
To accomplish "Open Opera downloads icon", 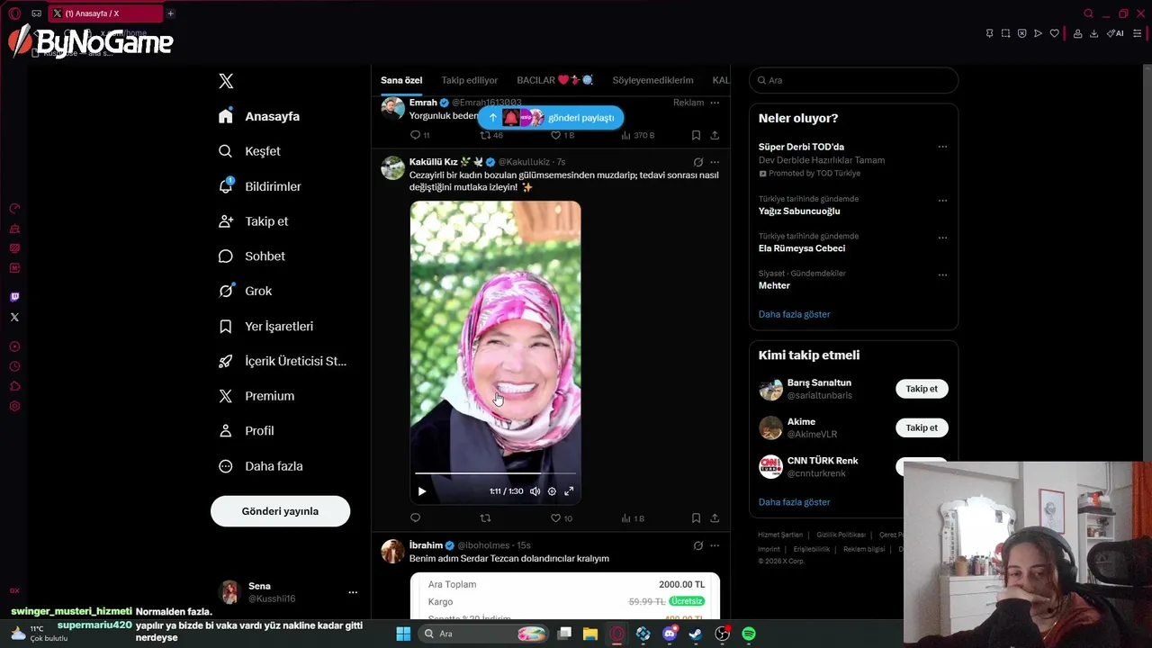I will click(x=1093, y=33).
